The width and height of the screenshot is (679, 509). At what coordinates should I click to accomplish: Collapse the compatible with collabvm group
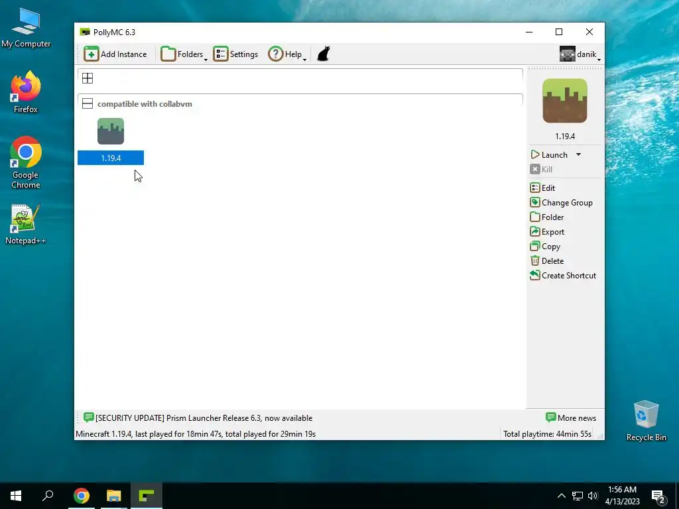[x=88, y=103]
